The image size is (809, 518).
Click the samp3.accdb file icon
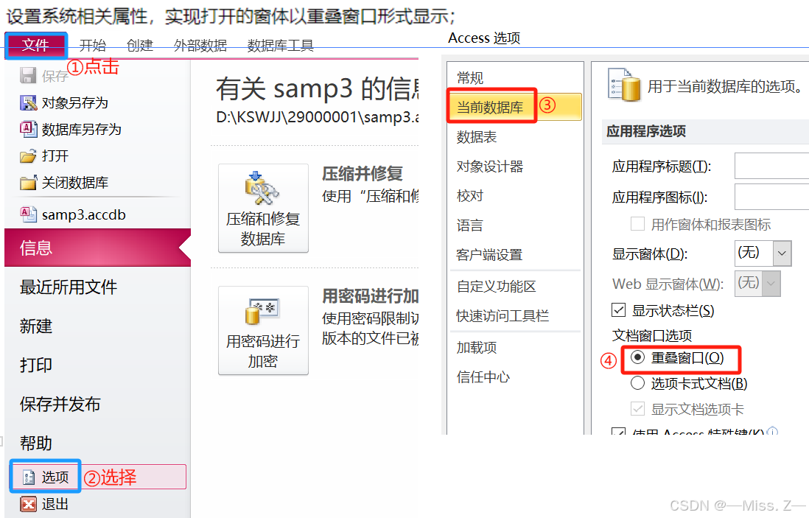tap(28, 214)
